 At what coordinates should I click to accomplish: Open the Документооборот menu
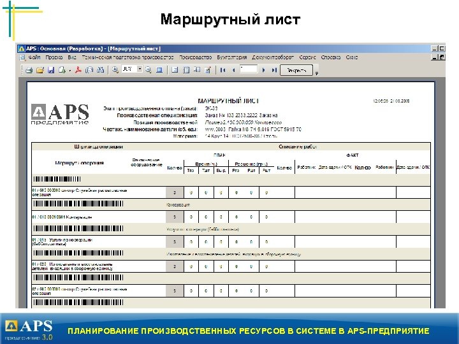point(273,57)
